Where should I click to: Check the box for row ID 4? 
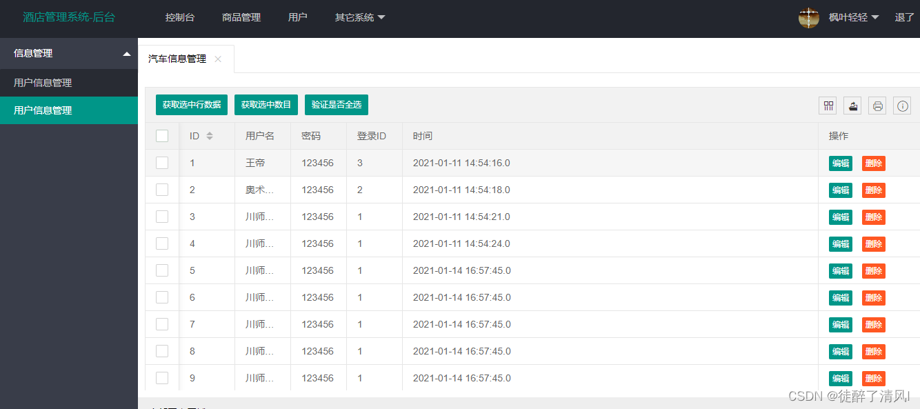(x=162, y=243)
